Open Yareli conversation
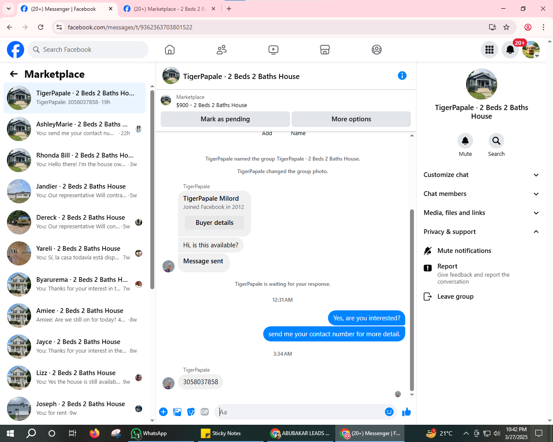The height and width of the screenshot is (442, 553). (75, 253)
